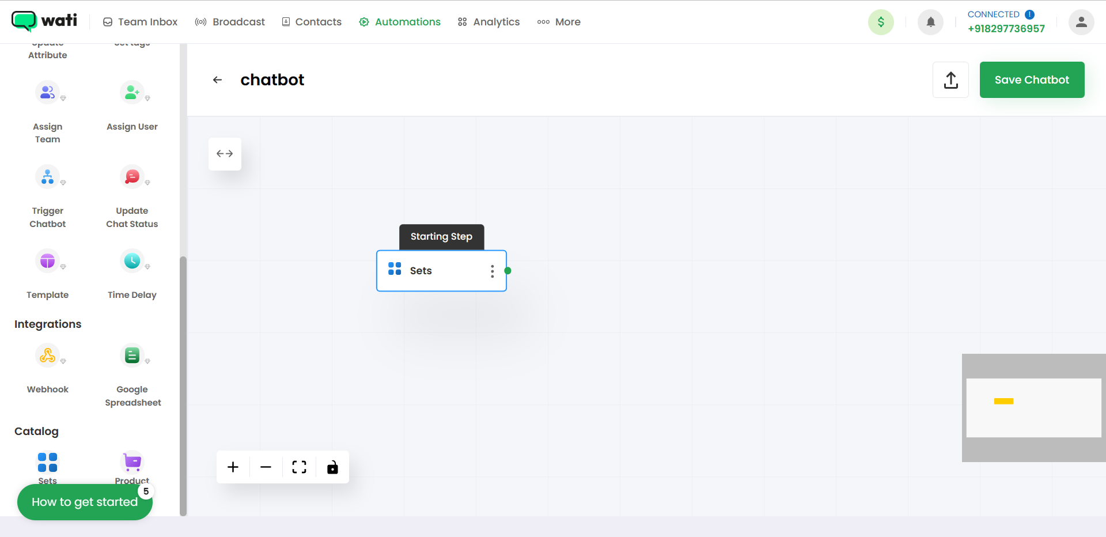The image size is (1106, 537).
Task: Click the Catalog section heading
Action: tap(36, 432)
